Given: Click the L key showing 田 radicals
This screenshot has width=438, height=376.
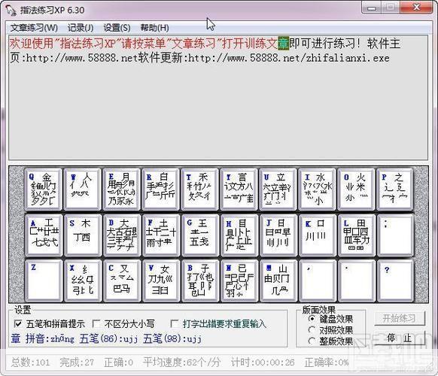Looking at the screenshot, I should point(356,235).
